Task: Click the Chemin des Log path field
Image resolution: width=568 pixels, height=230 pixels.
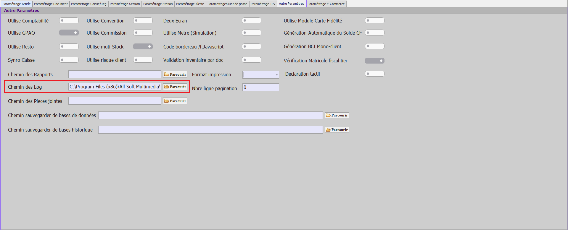Action: tap(115, 87)
